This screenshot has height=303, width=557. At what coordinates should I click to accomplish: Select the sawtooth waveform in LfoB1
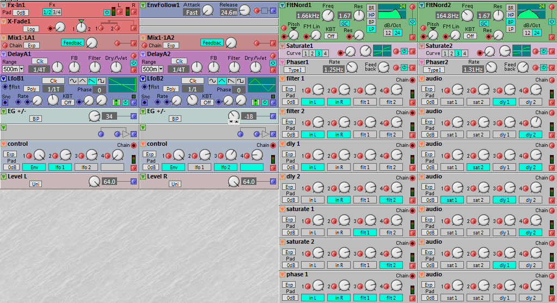pos(91,81)
